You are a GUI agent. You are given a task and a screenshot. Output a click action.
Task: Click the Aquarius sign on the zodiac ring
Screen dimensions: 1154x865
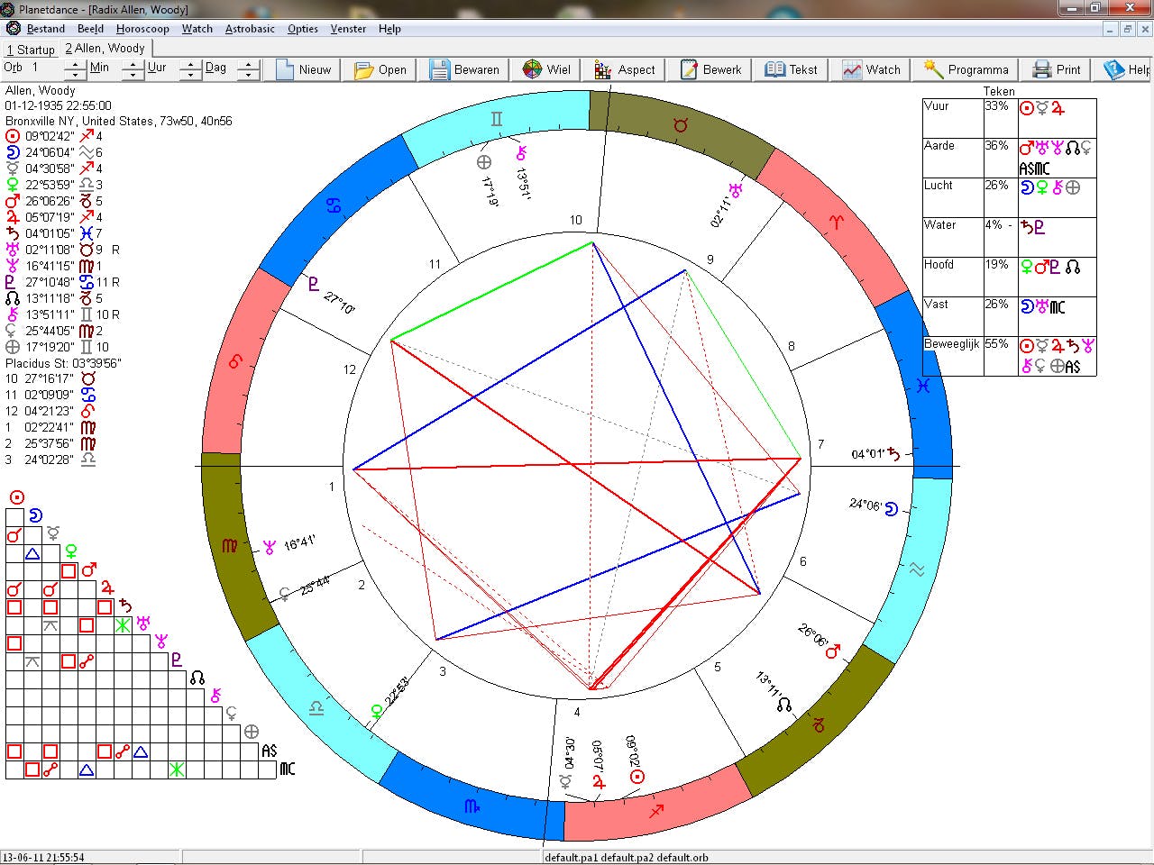(x=917, y=569)
